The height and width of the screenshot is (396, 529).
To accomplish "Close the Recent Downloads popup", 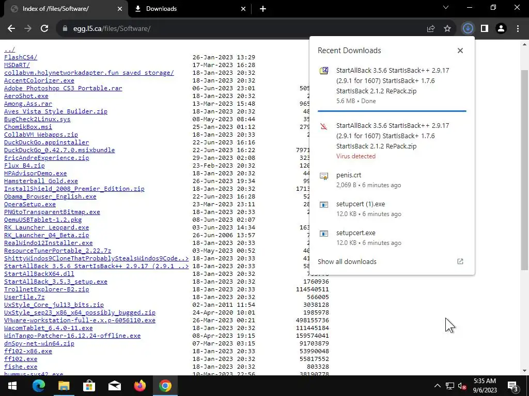I will tap(460, 51).
